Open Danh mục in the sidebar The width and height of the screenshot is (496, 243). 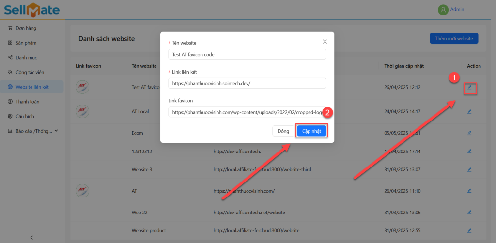pos(26,58)
